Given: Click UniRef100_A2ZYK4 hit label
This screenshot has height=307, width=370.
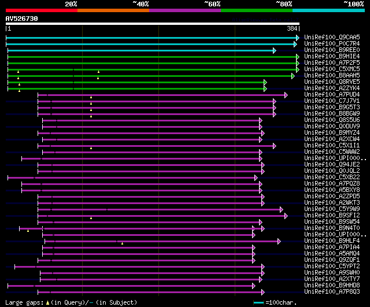Looking at the screenshot, I should pyautogui.click(x=332, y=88).
